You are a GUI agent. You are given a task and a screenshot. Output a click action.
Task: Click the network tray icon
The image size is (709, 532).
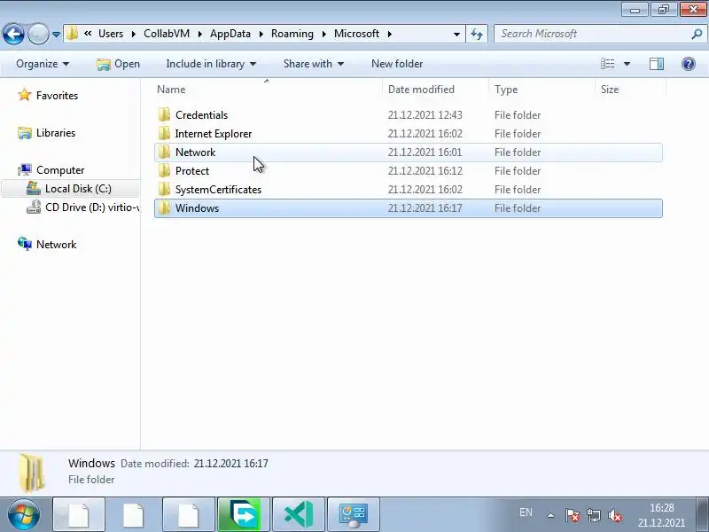pos(593,515)
